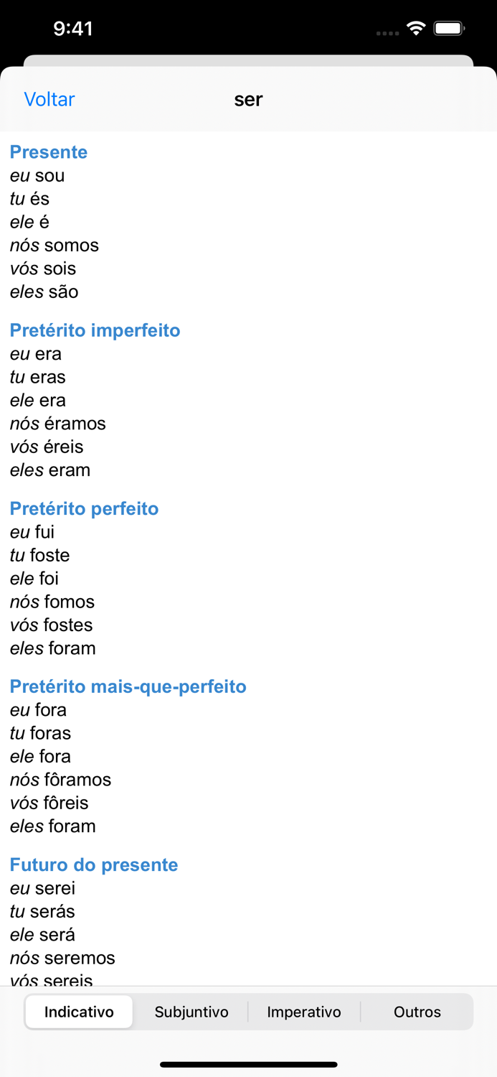Open the Imperativo conjugations tab
The image size is (497, 1077).
304,1012
